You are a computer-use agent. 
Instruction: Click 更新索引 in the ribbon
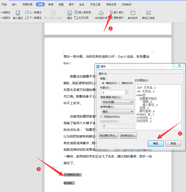click(117, 18)
